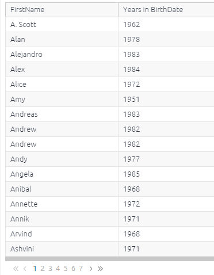Select the Ashvini row name cell
This screenshot has height=275, width=214.
pyautogui.click(x=62, y=249)
